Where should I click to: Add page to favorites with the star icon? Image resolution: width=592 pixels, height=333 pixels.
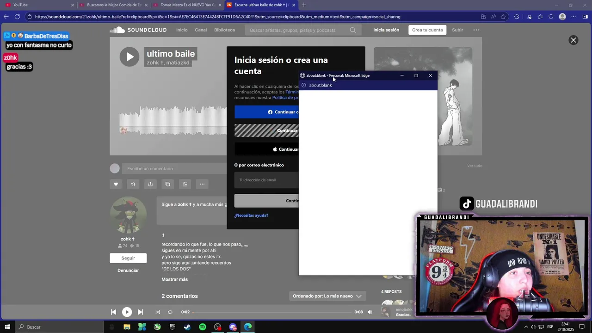pyautogui.click(x=504, y=17)
